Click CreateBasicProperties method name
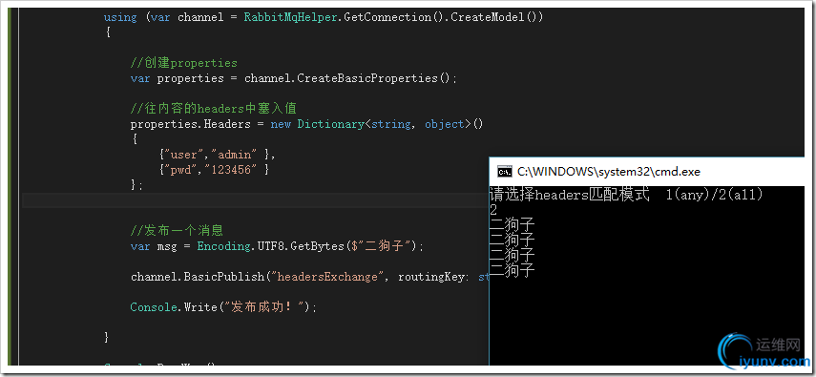Image resolution: width=816 pixels, height=377 pixels. [x=368, y=78]
